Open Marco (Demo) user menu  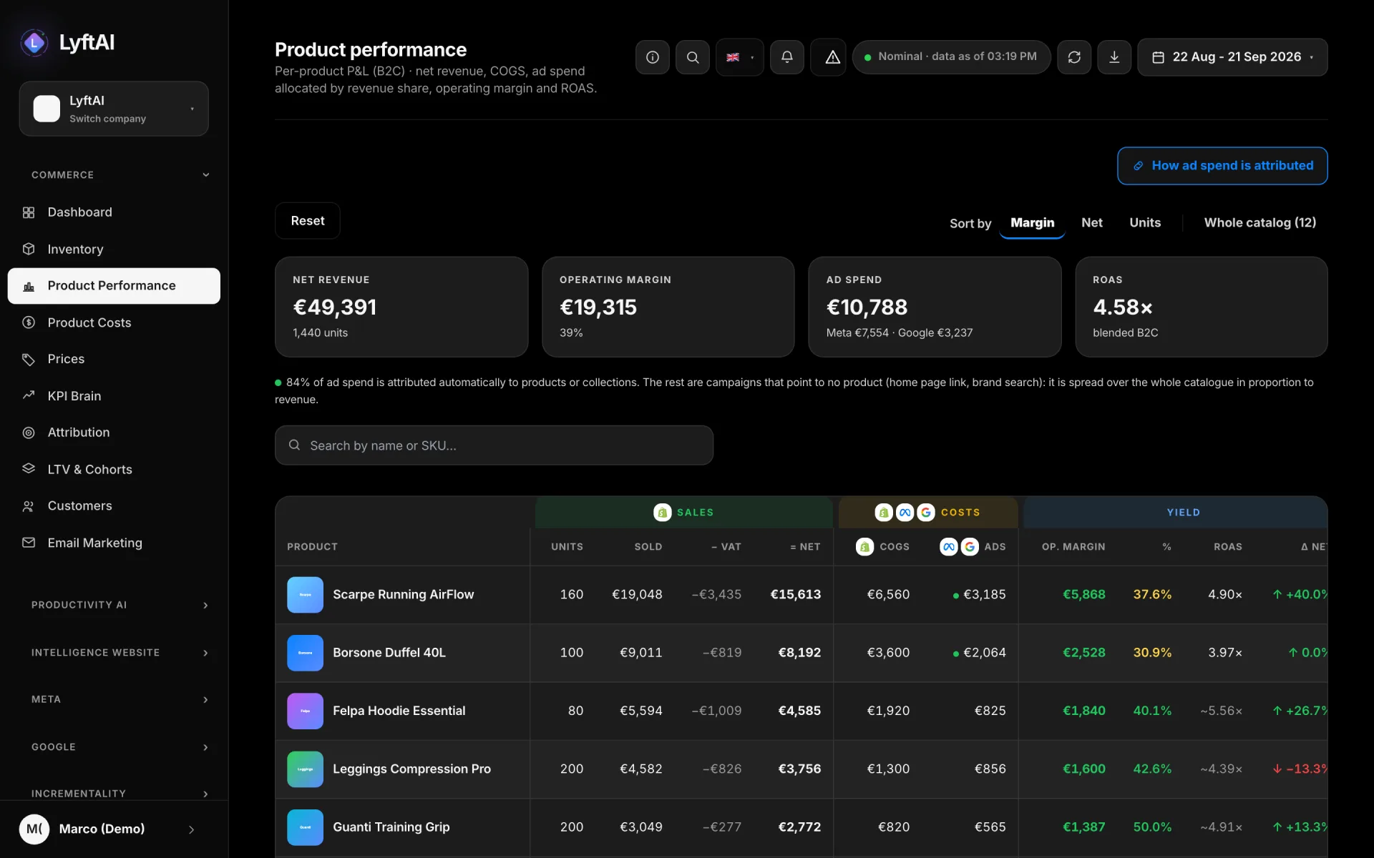click(114, 829)
